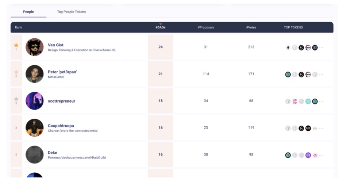Image resolution: width=343 pixels, height=184 pixels.
Task: Open Ven Gist's profile name
Action: click(55, 45)
